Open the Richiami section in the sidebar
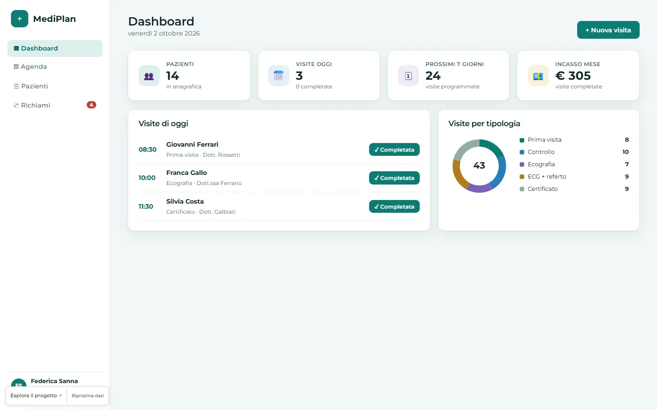The image size is (657, 410). point(55,105)
